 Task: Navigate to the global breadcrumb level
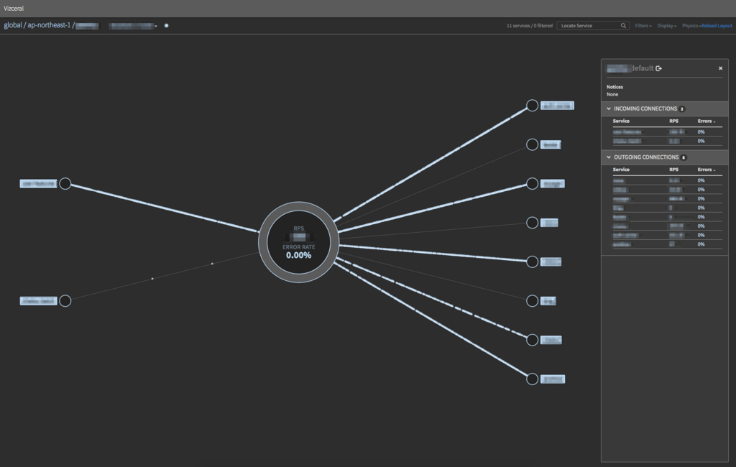(x=13, y=25)
